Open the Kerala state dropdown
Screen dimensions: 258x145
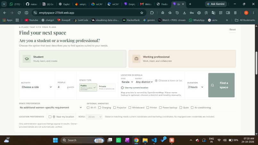127,82
